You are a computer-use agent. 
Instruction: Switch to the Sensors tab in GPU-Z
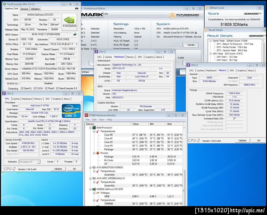(24, 9)
